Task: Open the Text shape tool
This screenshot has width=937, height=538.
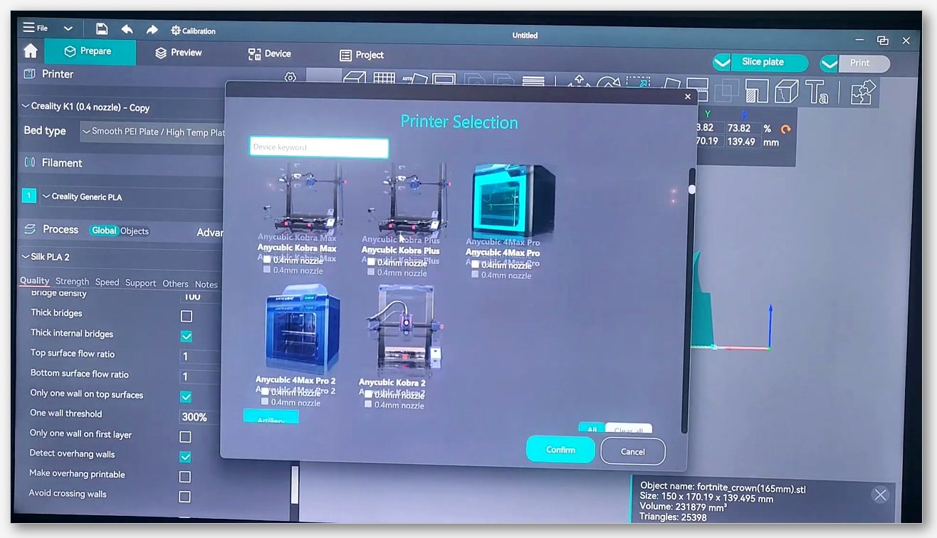Action: [x=816, y=92]
